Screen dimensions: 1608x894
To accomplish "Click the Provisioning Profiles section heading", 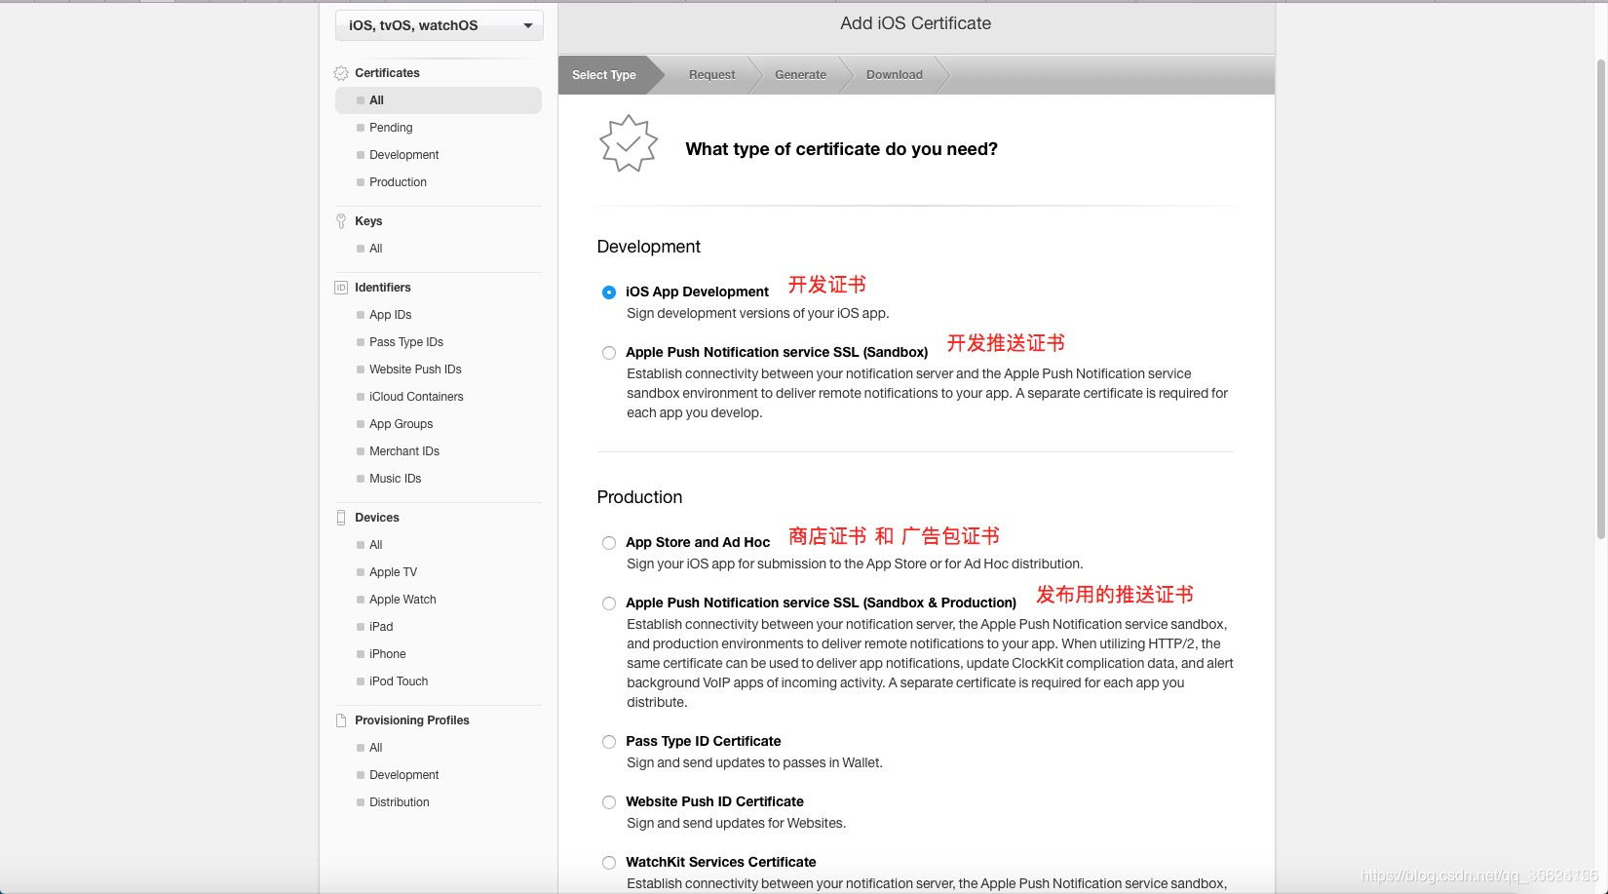I will (x=412, y=720).
